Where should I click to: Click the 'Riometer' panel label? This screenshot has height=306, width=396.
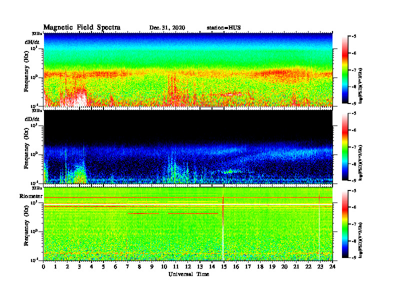pyautogui.click(x=31, y=196)
